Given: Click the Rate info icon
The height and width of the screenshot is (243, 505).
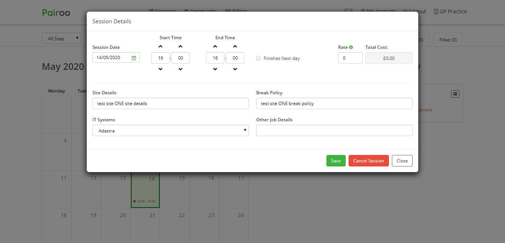Looking at the screenshot, I should click(x=351, y=47).
